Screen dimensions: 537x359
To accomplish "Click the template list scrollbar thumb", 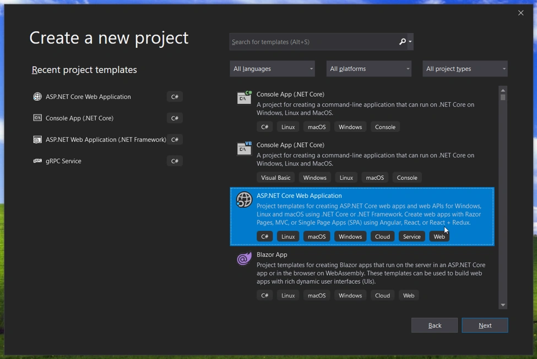I will tap(503, 97).
